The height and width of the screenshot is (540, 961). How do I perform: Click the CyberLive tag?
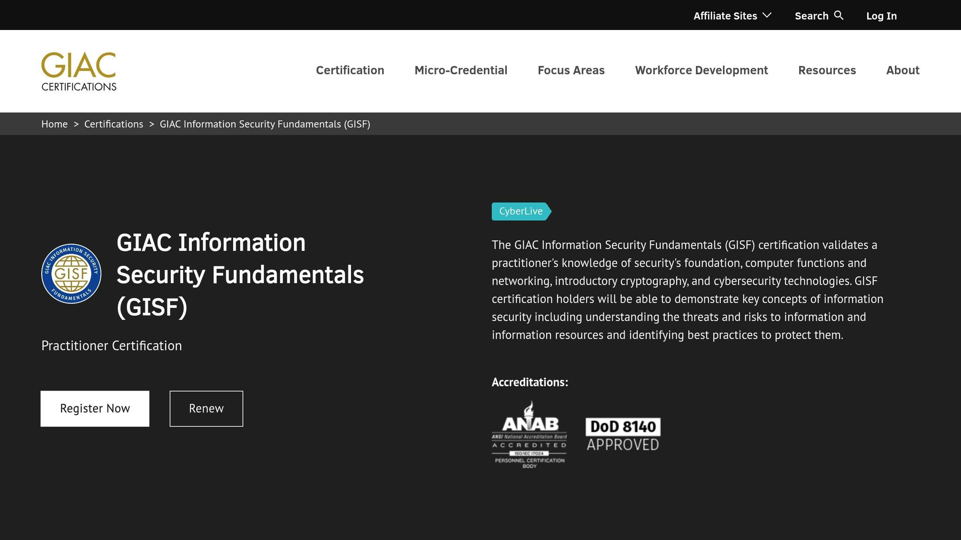(x=521, y=211)
